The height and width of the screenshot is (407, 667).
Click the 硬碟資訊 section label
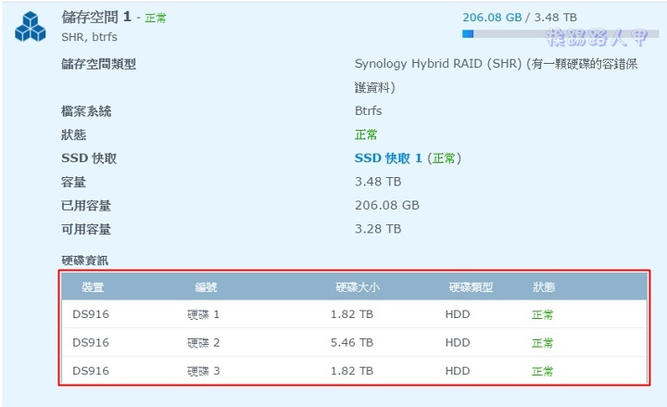[x=84, y=261]
